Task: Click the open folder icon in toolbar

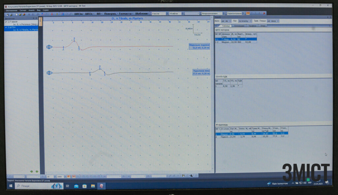Action: (x=20, y=14)
